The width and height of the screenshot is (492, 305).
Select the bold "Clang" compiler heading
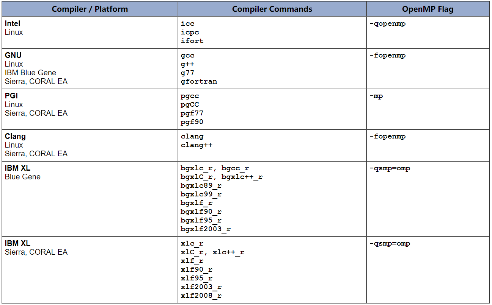(15, 136)
